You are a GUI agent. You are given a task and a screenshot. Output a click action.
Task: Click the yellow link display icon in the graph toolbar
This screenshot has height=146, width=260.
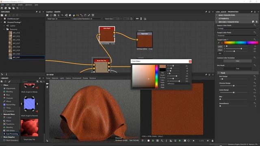[78, 15]
